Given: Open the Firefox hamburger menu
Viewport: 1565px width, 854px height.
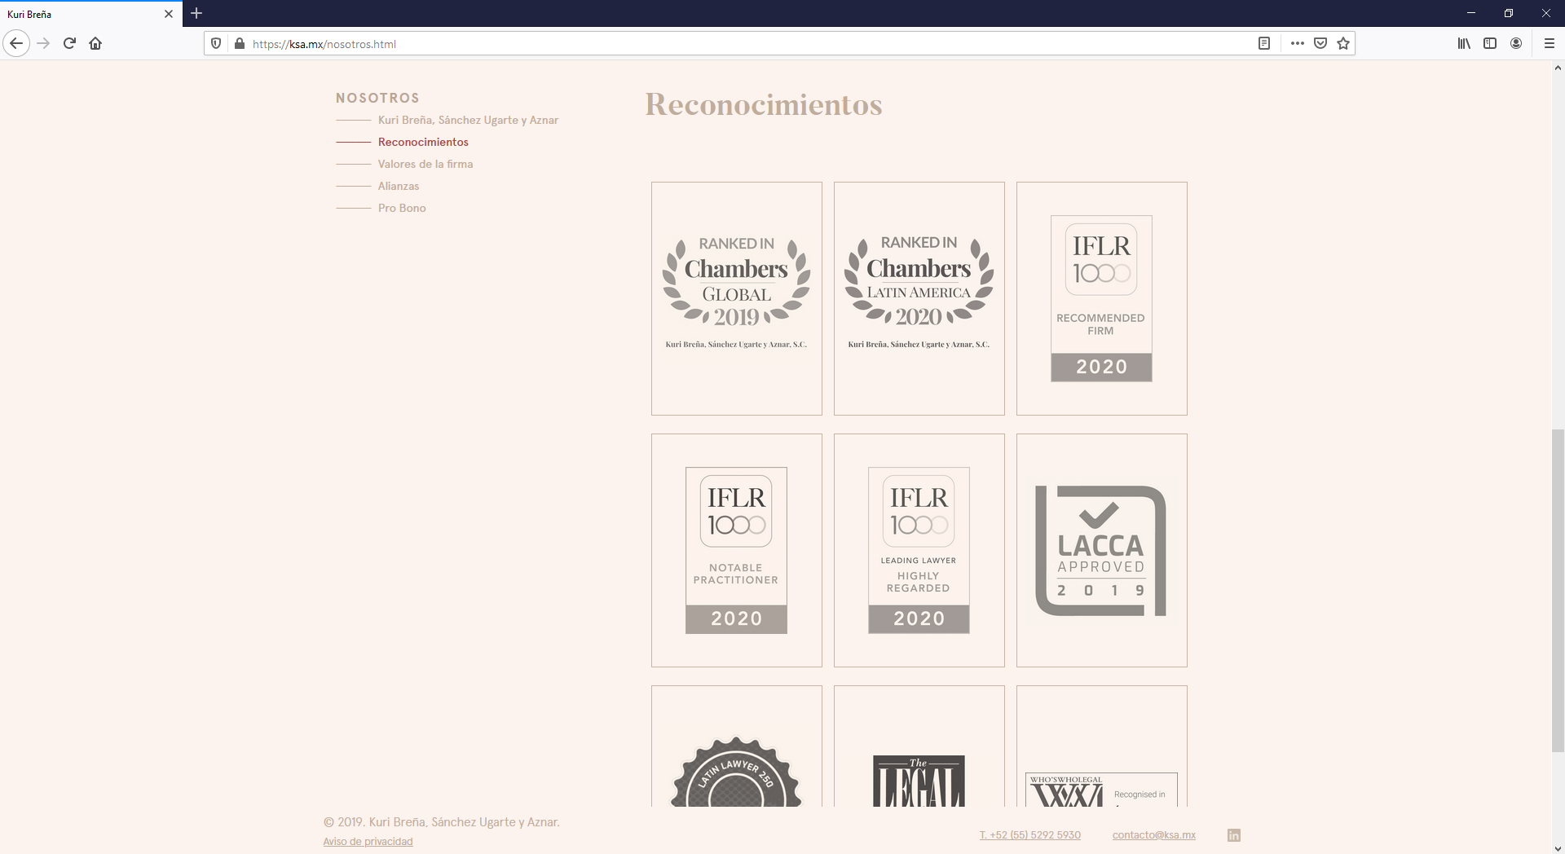Looking at the screenshot, I should coord(1550,43).
